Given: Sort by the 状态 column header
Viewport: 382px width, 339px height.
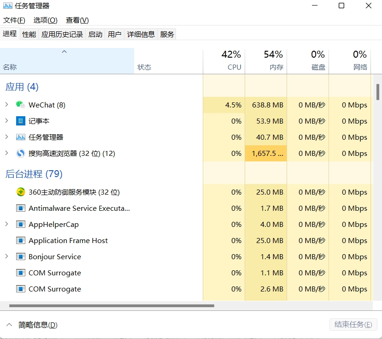Looking at the screenshot, I should (168, 61).
